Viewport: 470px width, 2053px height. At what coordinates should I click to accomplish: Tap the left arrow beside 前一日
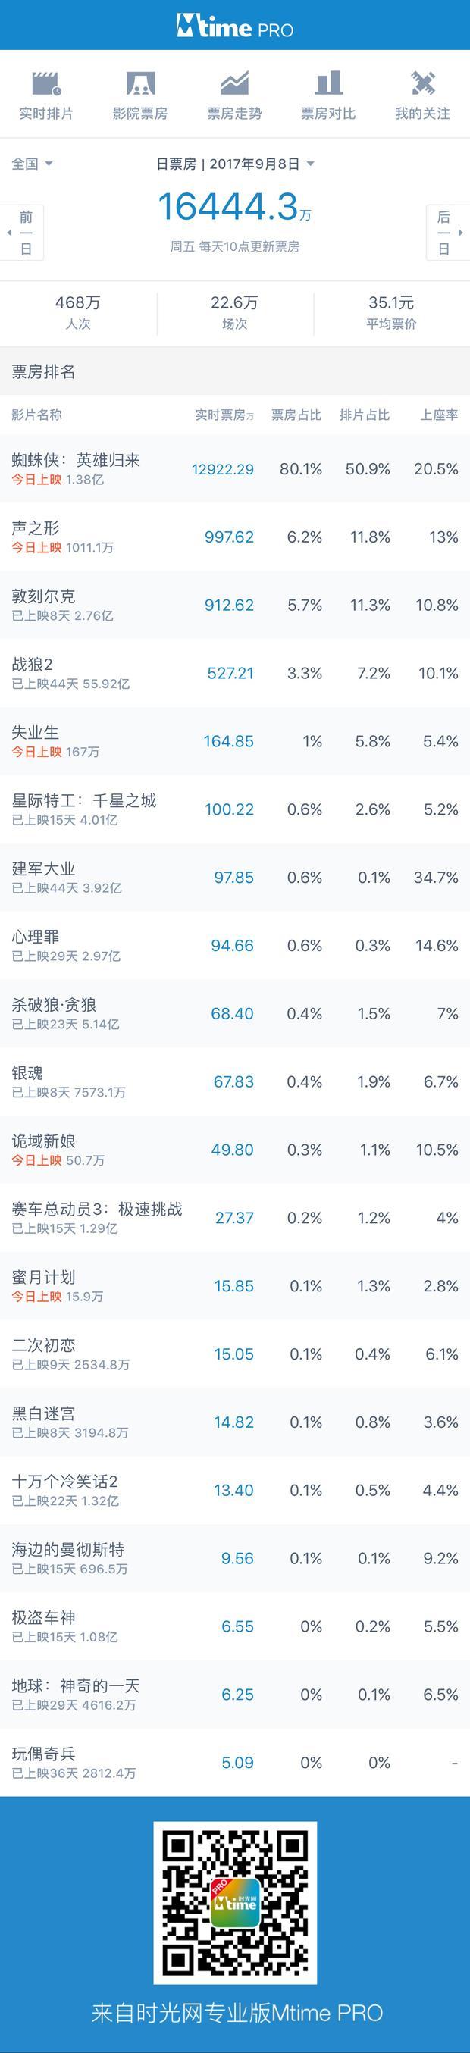click(9, 233)
